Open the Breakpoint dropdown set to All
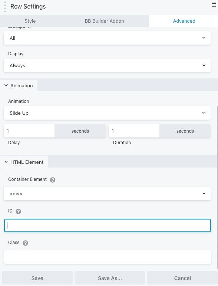 (x=107, y=38)
